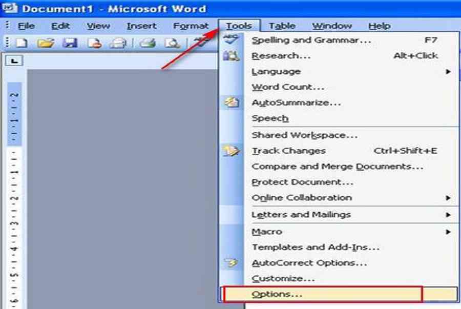
Task: Open Templates and Add-Ins dialog
Action: click(x=339, y=248)
